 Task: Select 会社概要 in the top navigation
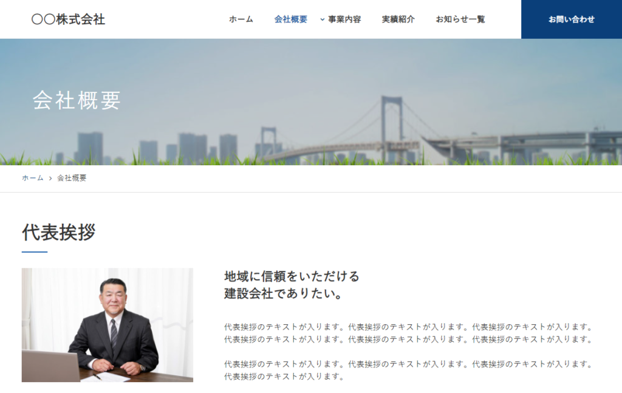(290, 19)
